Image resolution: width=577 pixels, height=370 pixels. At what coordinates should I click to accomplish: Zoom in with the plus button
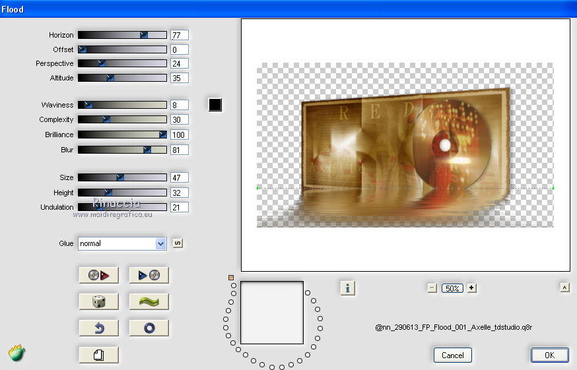pos(471,288)
